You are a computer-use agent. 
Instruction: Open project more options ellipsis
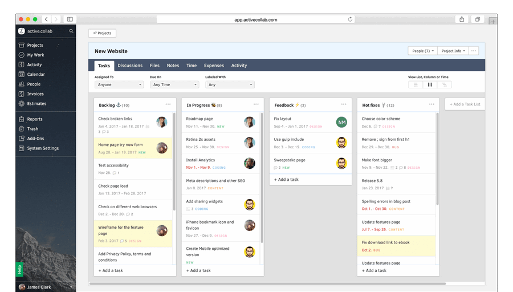tap(474, 51)
